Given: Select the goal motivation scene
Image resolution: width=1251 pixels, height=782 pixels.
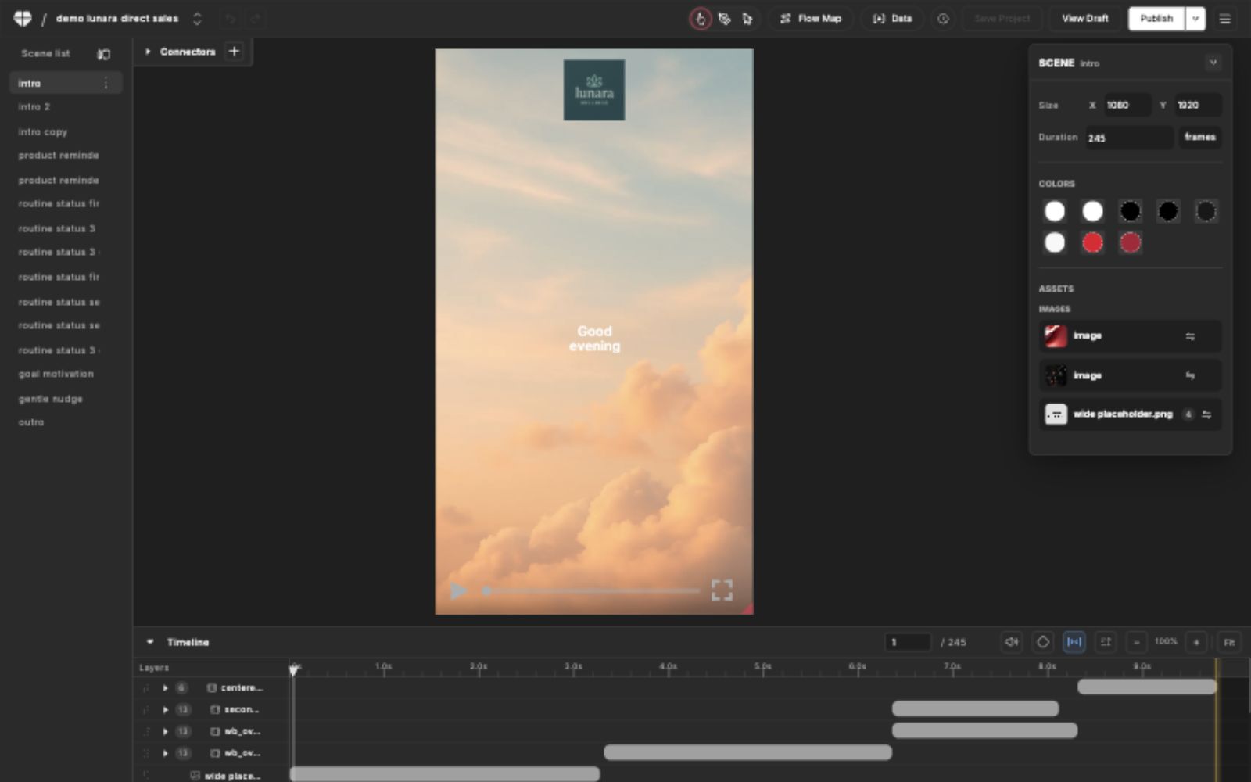Looking at the screenshot, I should 56,374.
